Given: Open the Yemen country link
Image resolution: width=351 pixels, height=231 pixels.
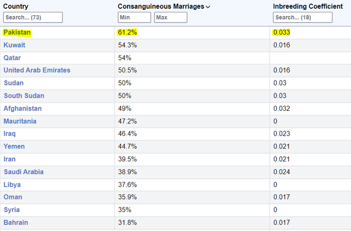Looking at the screenshot, I should (14, 146).
